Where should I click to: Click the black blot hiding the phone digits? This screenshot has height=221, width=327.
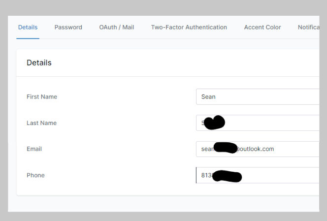(x=227, y=176)
